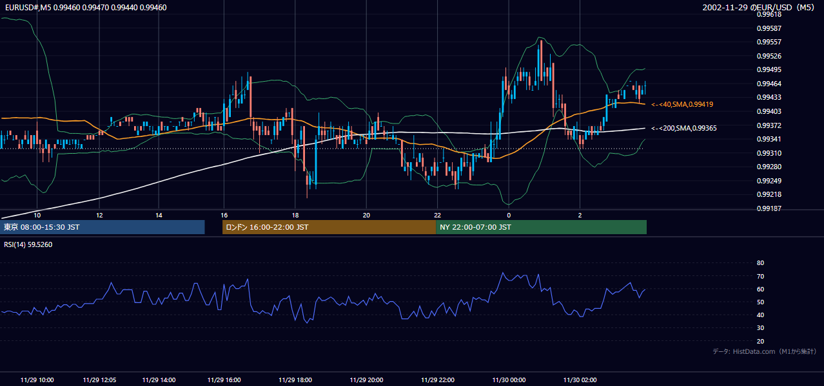
Task: Select price axis value 0.99433
Action: (x=769, y=97)
